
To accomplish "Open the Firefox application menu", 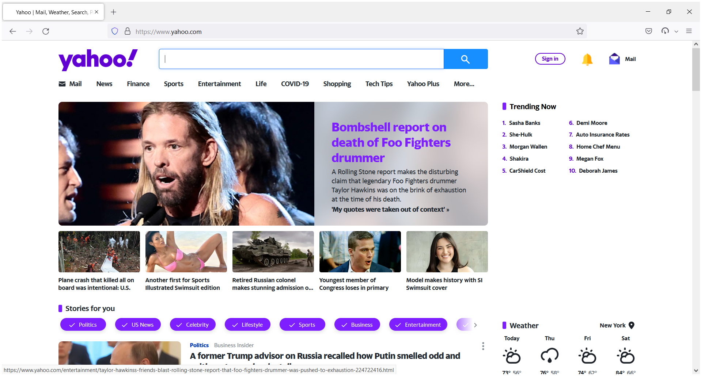I will coord(690,31).
